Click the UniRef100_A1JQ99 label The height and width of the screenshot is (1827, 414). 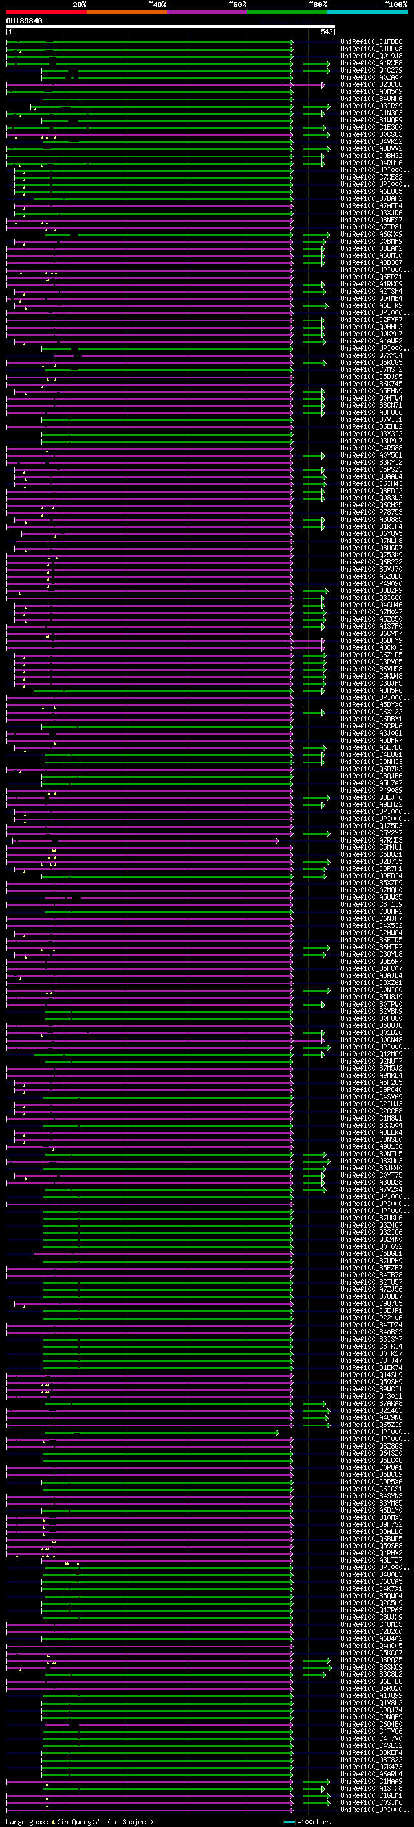[371, 1696]
